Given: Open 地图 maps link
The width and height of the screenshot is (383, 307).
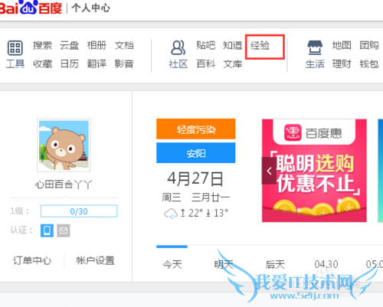Looking at the screenshot, I should click(x=342, y=45).
